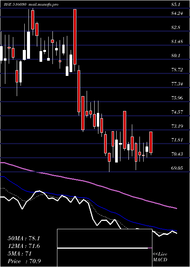190x267 pixels.
Task: Click the BSE 516030 ticker title
Action: (x=15, y=5)
